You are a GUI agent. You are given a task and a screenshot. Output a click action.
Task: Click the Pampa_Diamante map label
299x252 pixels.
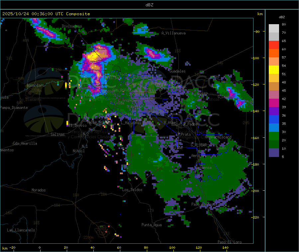pos(14,108)
